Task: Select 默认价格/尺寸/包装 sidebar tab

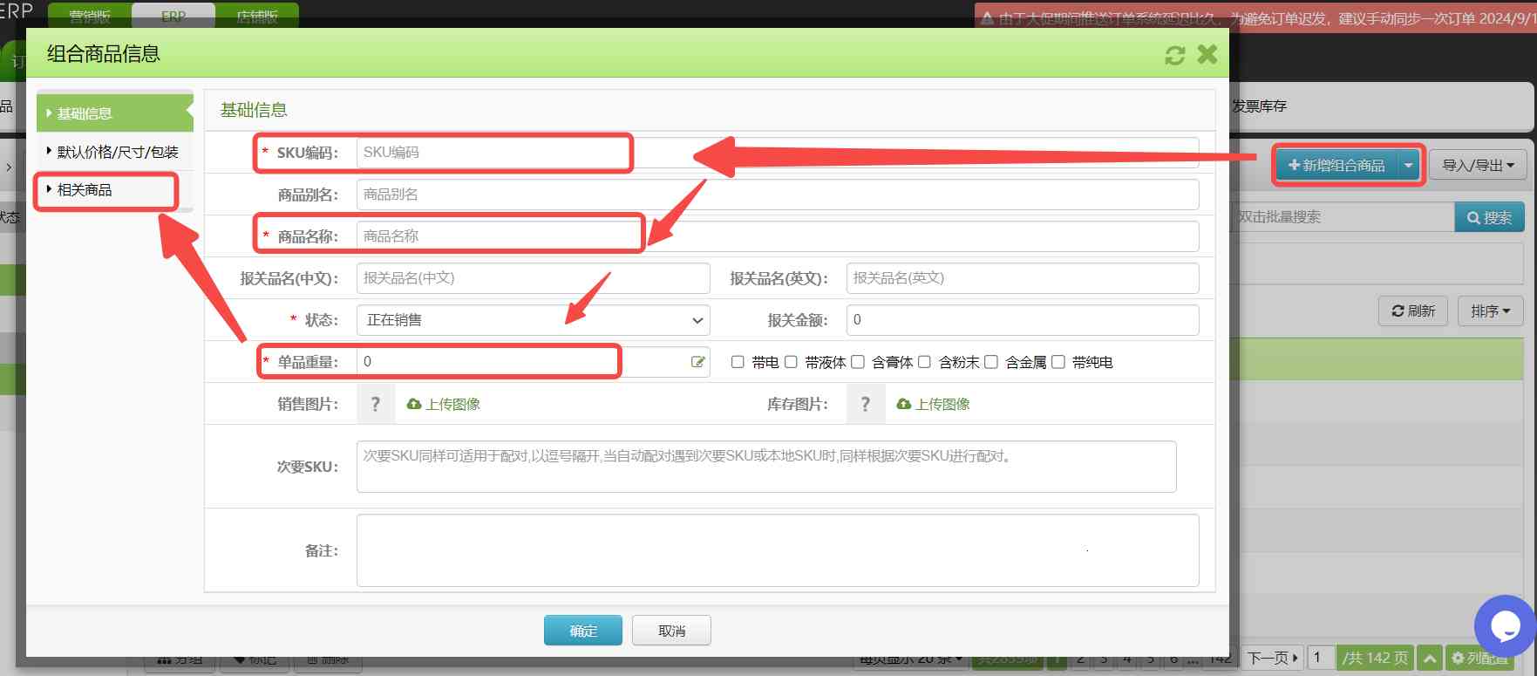Action: click(x=117, y=152)
